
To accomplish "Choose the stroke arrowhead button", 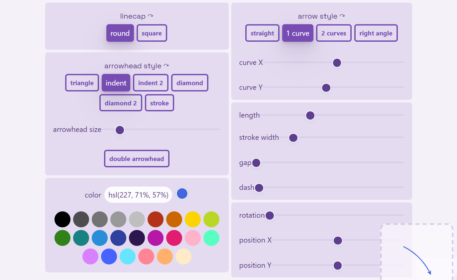I will [x=160, y=103].
